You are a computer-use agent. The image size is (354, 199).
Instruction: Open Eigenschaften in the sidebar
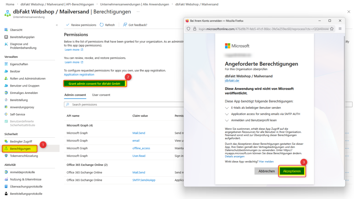[x=19, y=64]
